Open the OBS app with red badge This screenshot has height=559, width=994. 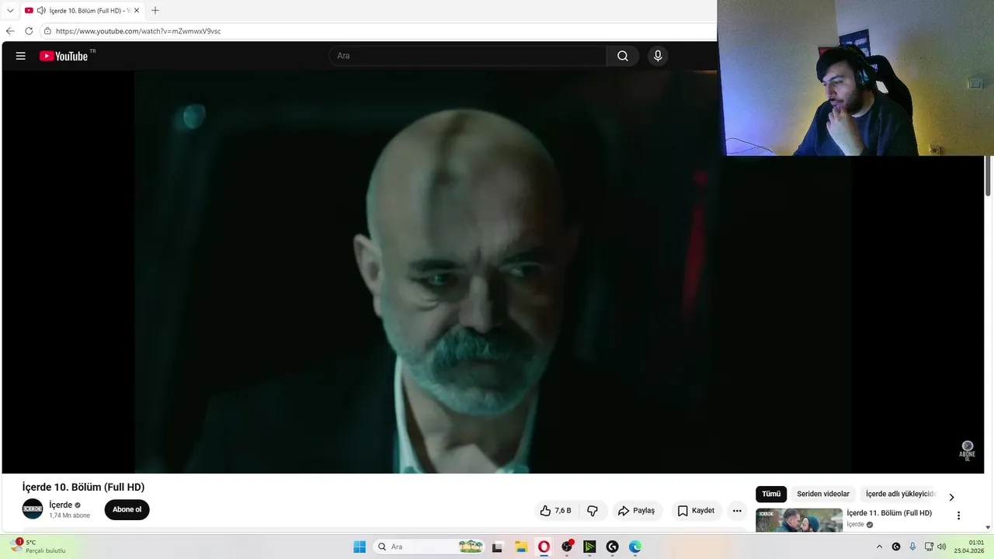tap(567, 547)
